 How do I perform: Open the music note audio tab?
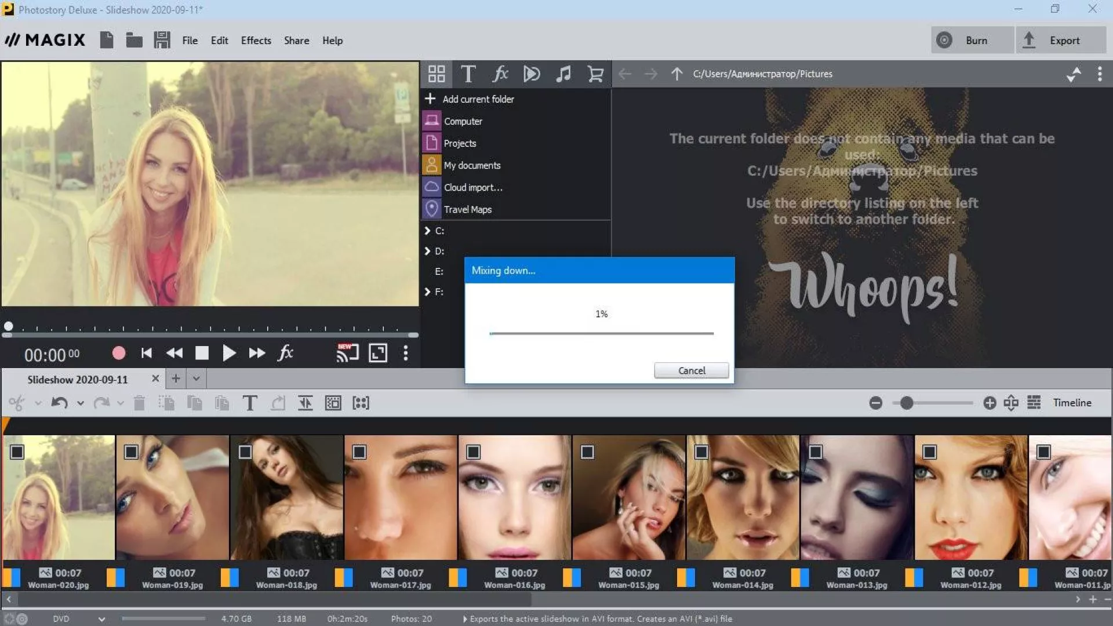click(563, 74)
